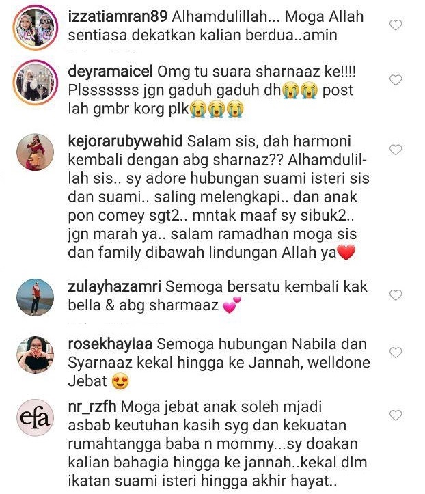This screenshot has height=494, width=425.
Task: Open izzatiamran89's profile picture story
Action: pyautogui.click(x=36, y=28)
